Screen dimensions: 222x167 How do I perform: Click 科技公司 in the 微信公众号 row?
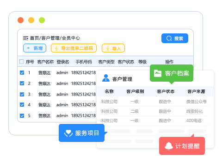[109, 102]
